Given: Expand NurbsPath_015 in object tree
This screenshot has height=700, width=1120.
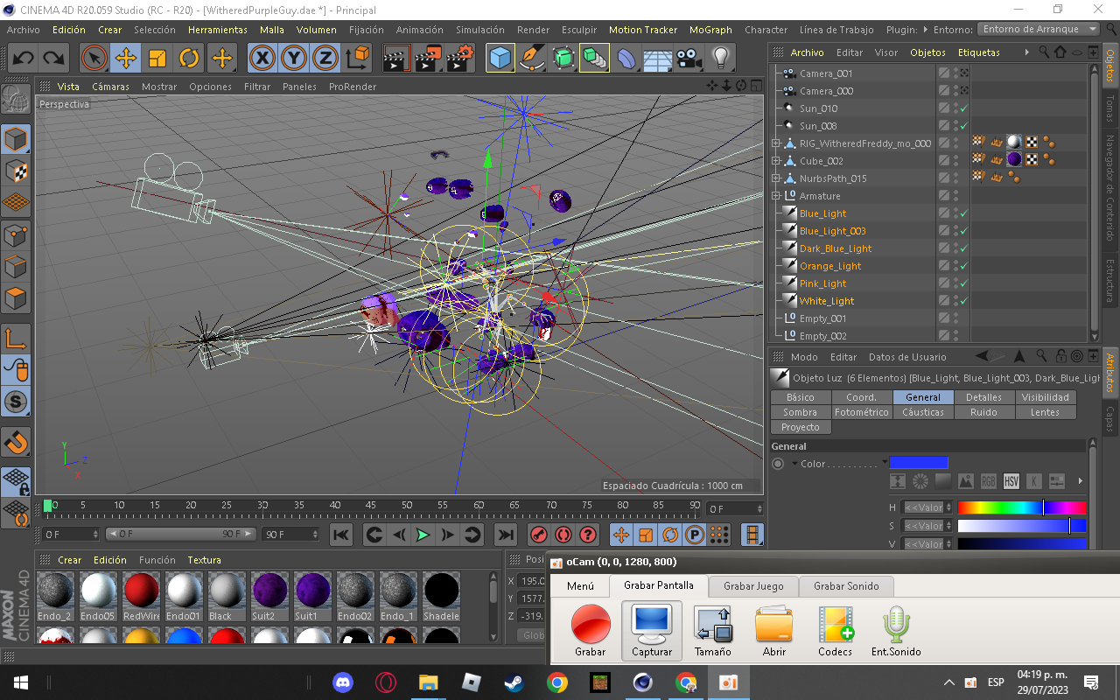Looking at the screenshot, I should pyautogui.click(x=775, y=178).
